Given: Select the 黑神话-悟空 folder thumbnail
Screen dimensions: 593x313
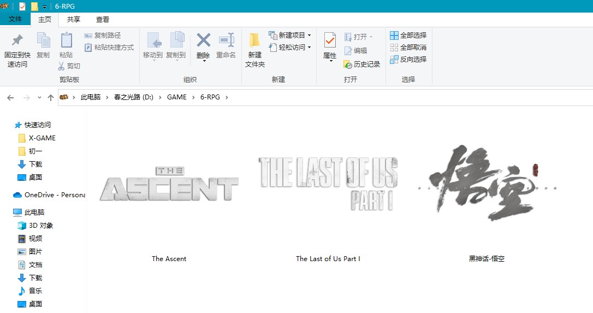Looking at the screenshot, I should (x=487, y=183).
